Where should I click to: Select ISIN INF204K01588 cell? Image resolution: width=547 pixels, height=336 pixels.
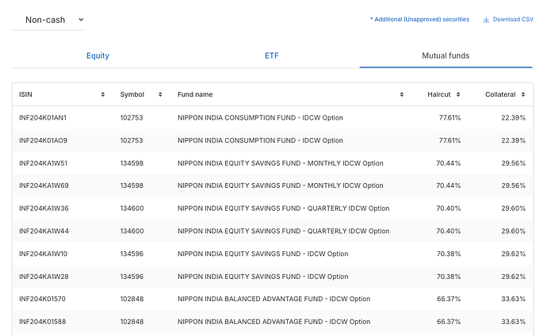[x=42, y=322]
